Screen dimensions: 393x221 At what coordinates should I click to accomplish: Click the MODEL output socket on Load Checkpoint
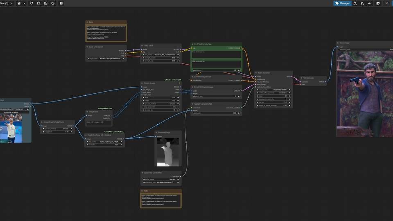[126, 51]
